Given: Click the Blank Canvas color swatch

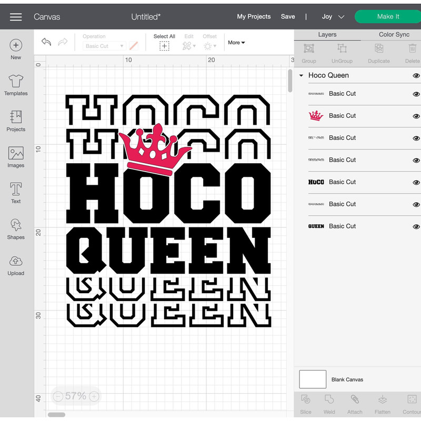Looking at the screenshot, I should [313, 379].
